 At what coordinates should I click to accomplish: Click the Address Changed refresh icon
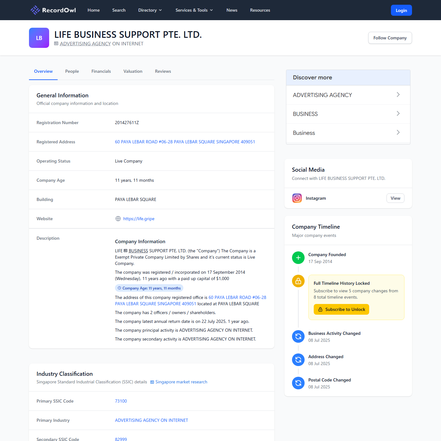pyautogui.click(x=298, y=360)
